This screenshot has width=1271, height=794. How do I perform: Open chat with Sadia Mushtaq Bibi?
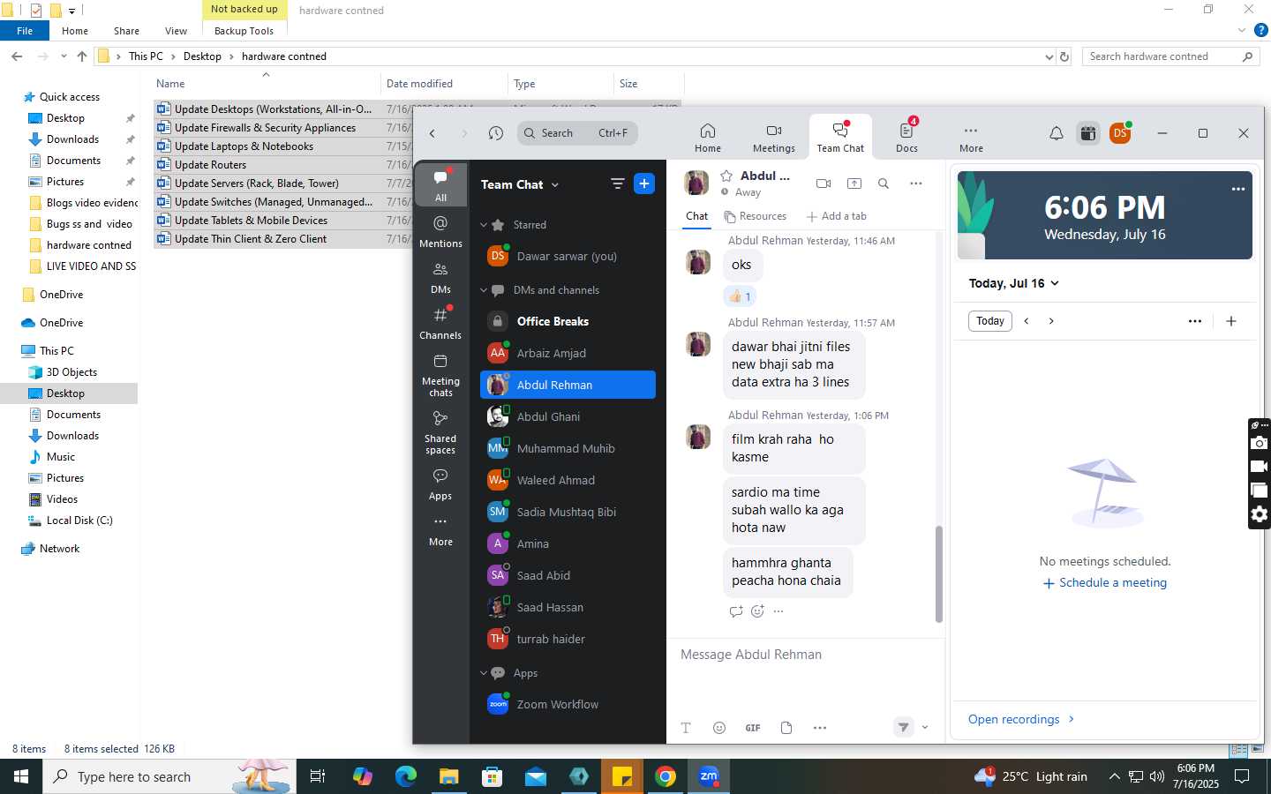click(568, 513)
